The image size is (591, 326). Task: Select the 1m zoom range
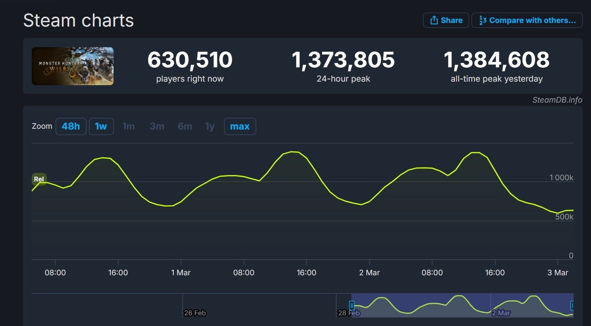[129, 126]
